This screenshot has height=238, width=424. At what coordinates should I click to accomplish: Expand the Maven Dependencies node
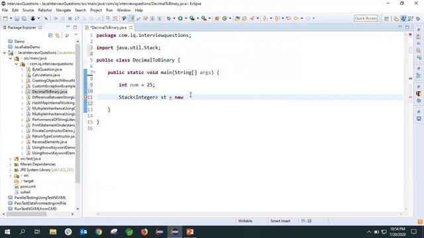[x=11, y=165]
